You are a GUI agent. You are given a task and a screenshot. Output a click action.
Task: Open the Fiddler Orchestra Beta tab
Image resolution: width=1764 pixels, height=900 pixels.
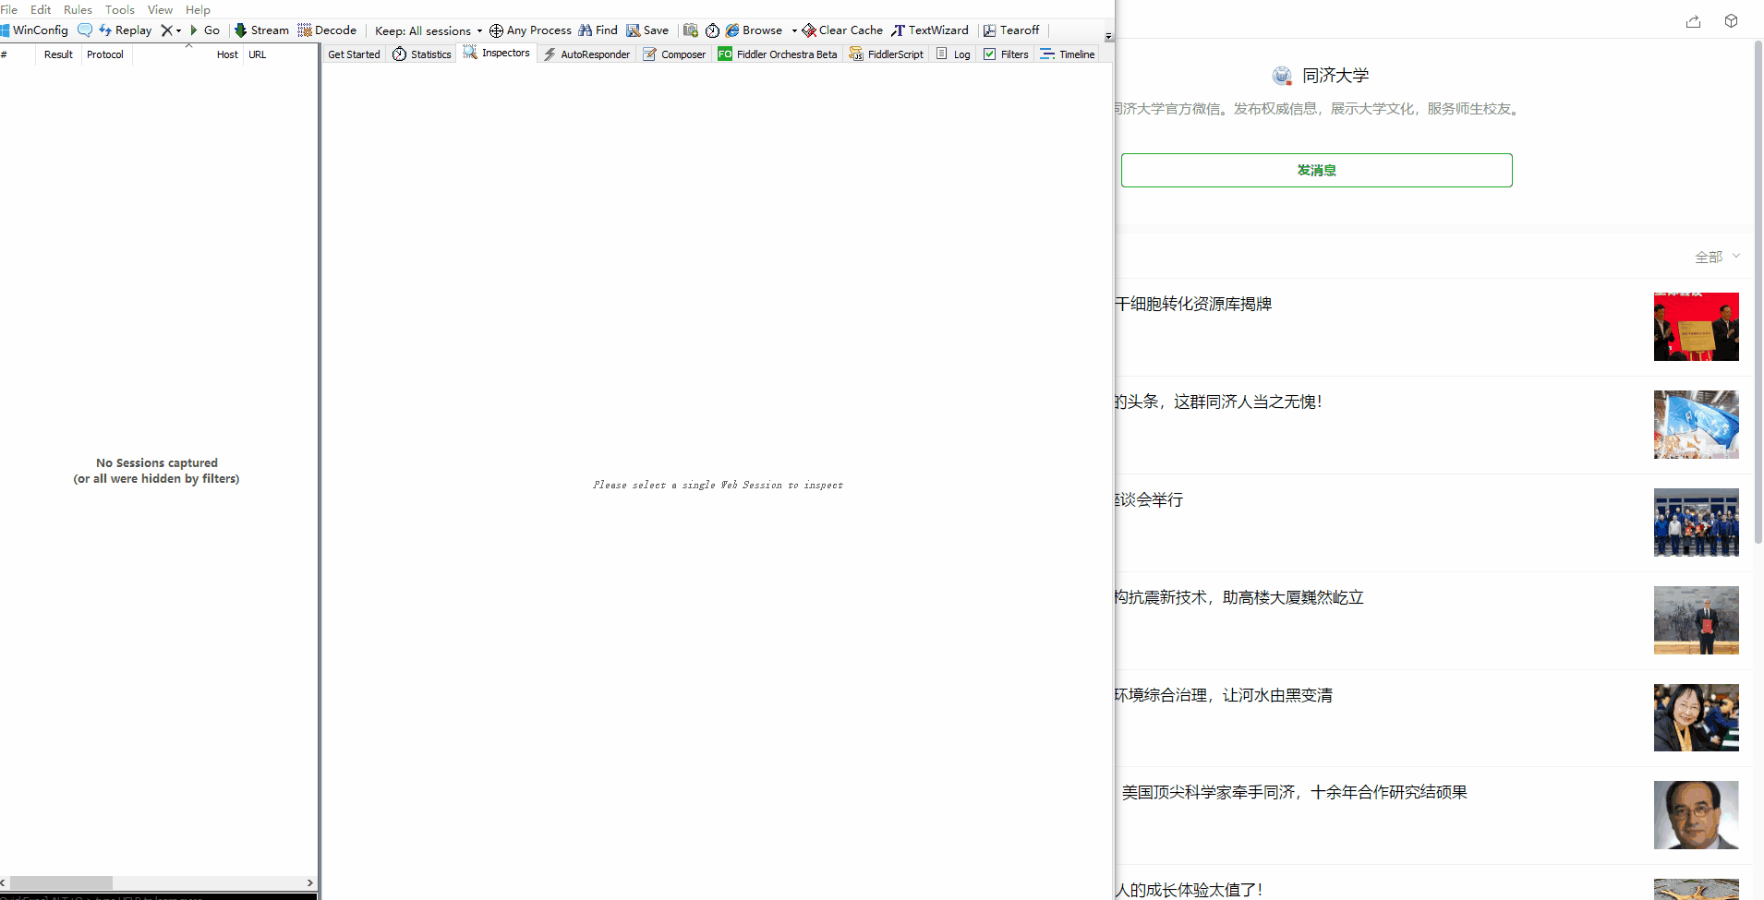[778, 54]
